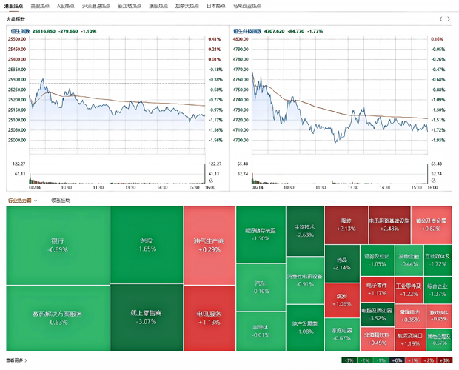Go to the previous index page arrow

[440, 19]
